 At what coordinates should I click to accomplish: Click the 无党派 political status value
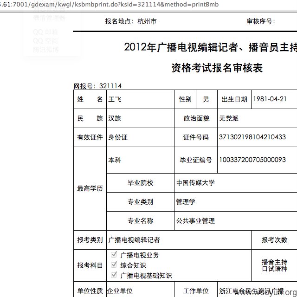[229, 118]
